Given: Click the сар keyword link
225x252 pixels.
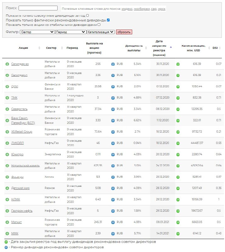Looking at the screenshot, I should coord(154,9).
